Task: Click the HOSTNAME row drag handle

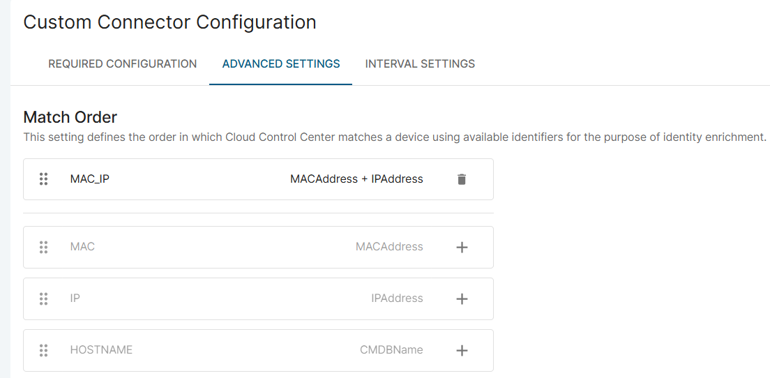Action: point(44,350)
